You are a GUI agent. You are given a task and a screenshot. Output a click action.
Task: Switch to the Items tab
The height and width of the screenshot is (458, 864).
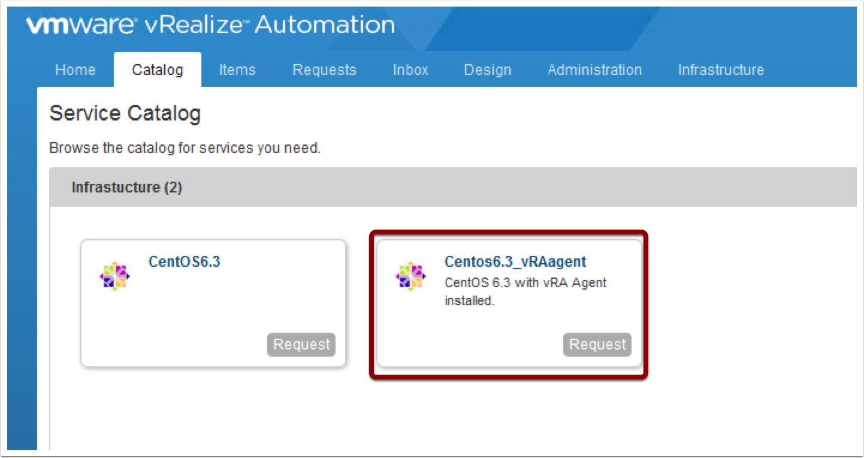click(237, 70)
